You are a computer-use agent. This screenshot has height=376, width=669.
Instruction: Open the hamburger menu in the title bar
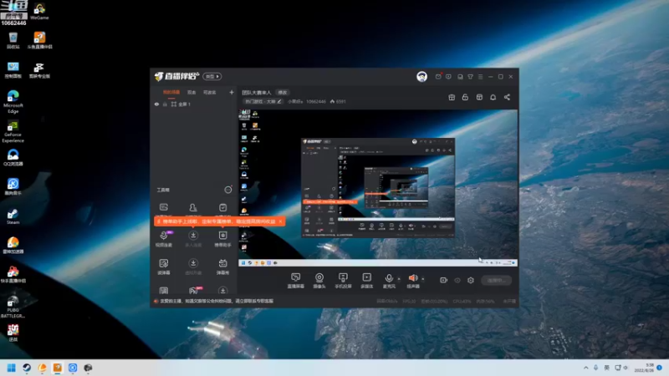[x=480, y=77]
